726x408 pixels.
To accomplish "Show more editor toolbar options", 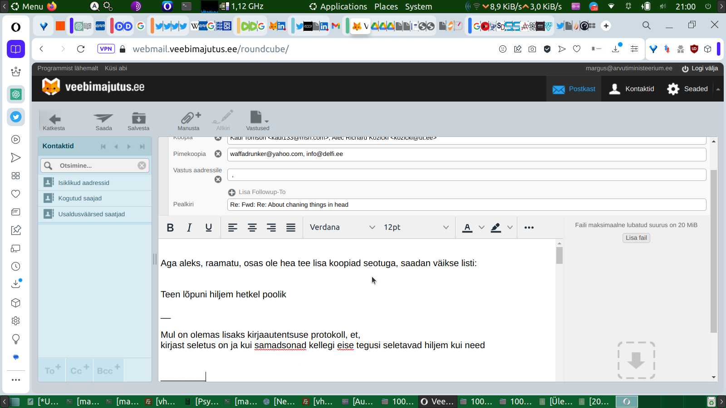I will (x=529, y=228).
